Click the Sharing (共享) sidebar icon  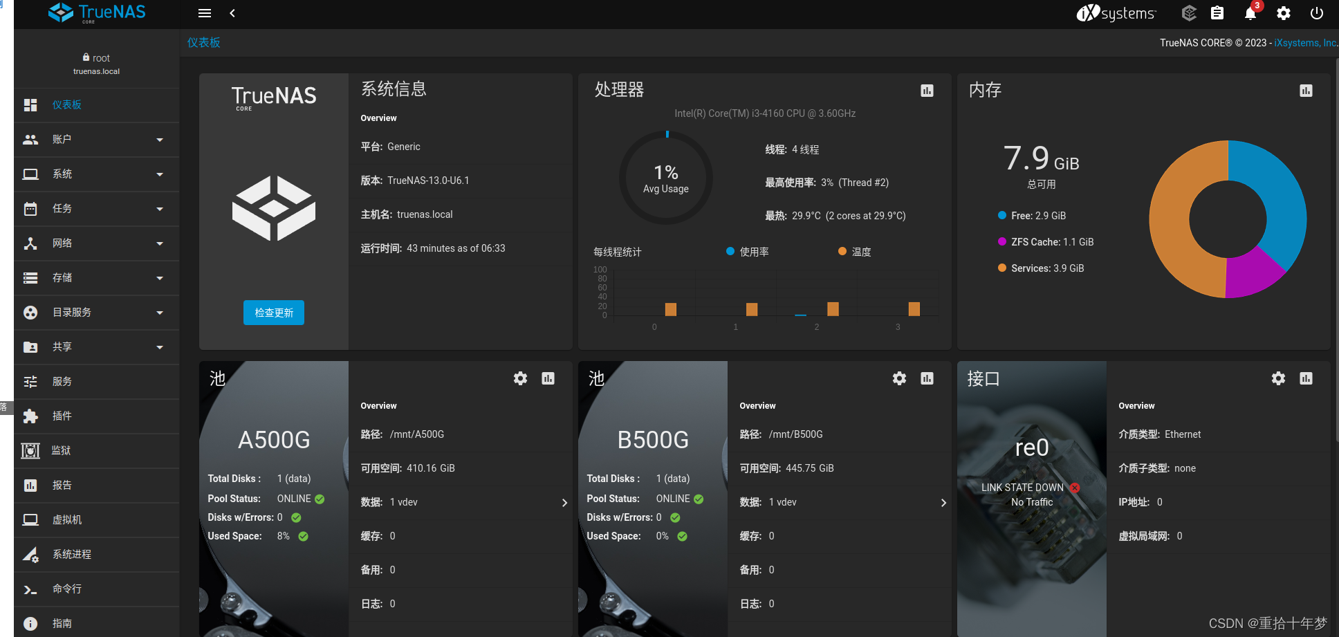pos(30,347)
